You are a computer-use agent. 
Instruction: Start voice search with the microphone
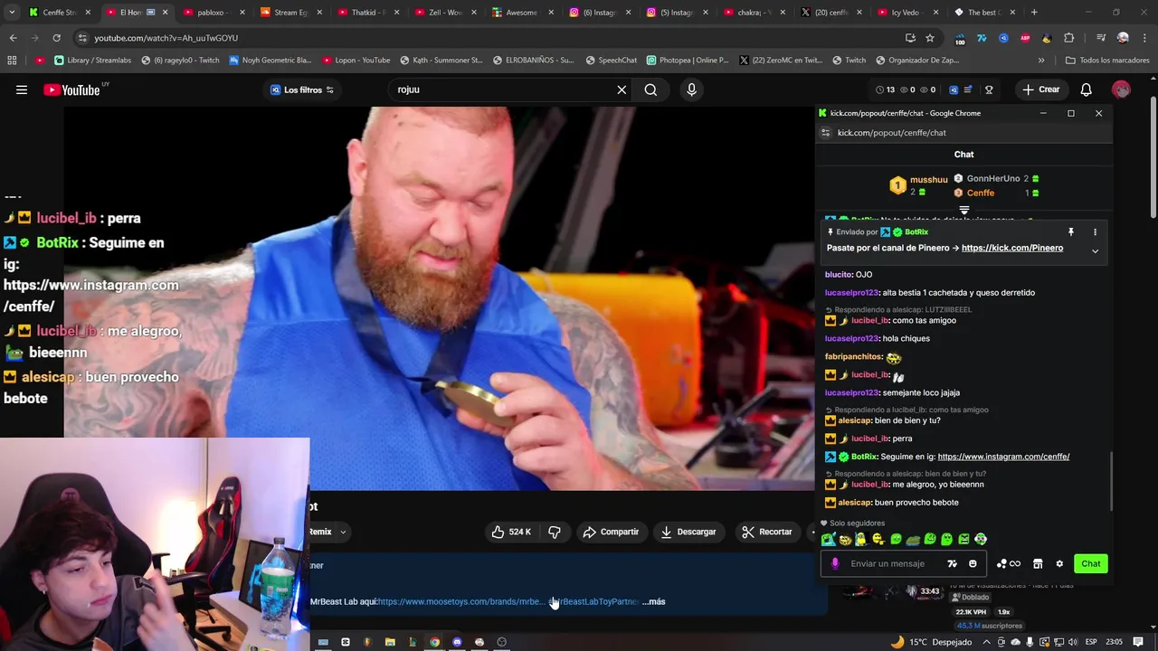click(x=691, y=90)
